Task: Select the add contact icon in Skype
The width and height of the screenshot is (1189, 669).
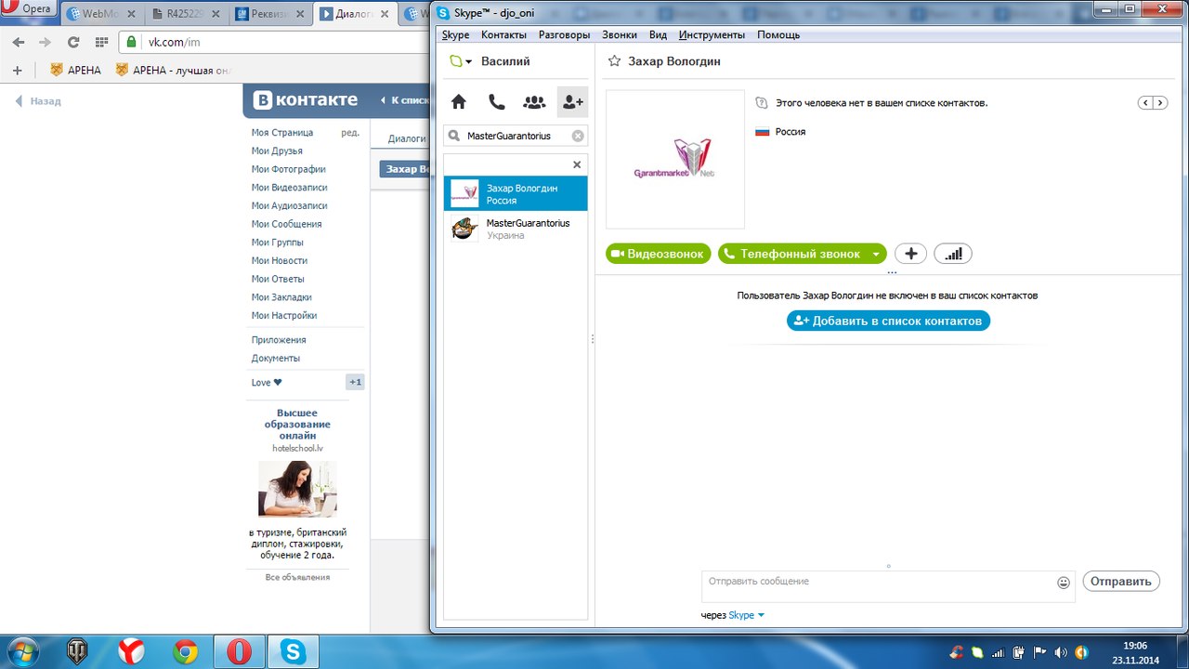Action: (x=572, y=102)
